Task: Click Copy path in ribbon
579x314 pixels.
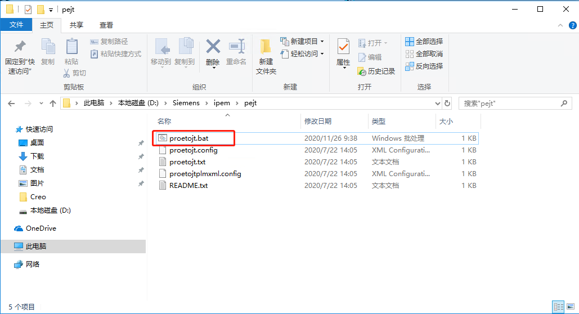Action: click(x=109, y=42)
